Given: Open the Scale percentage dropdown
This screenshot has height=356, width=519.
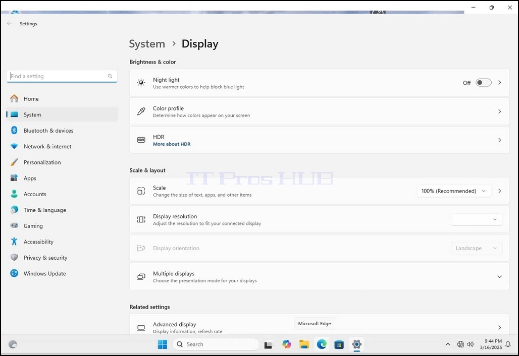Looking at the screenshot, I should (454, 191).
